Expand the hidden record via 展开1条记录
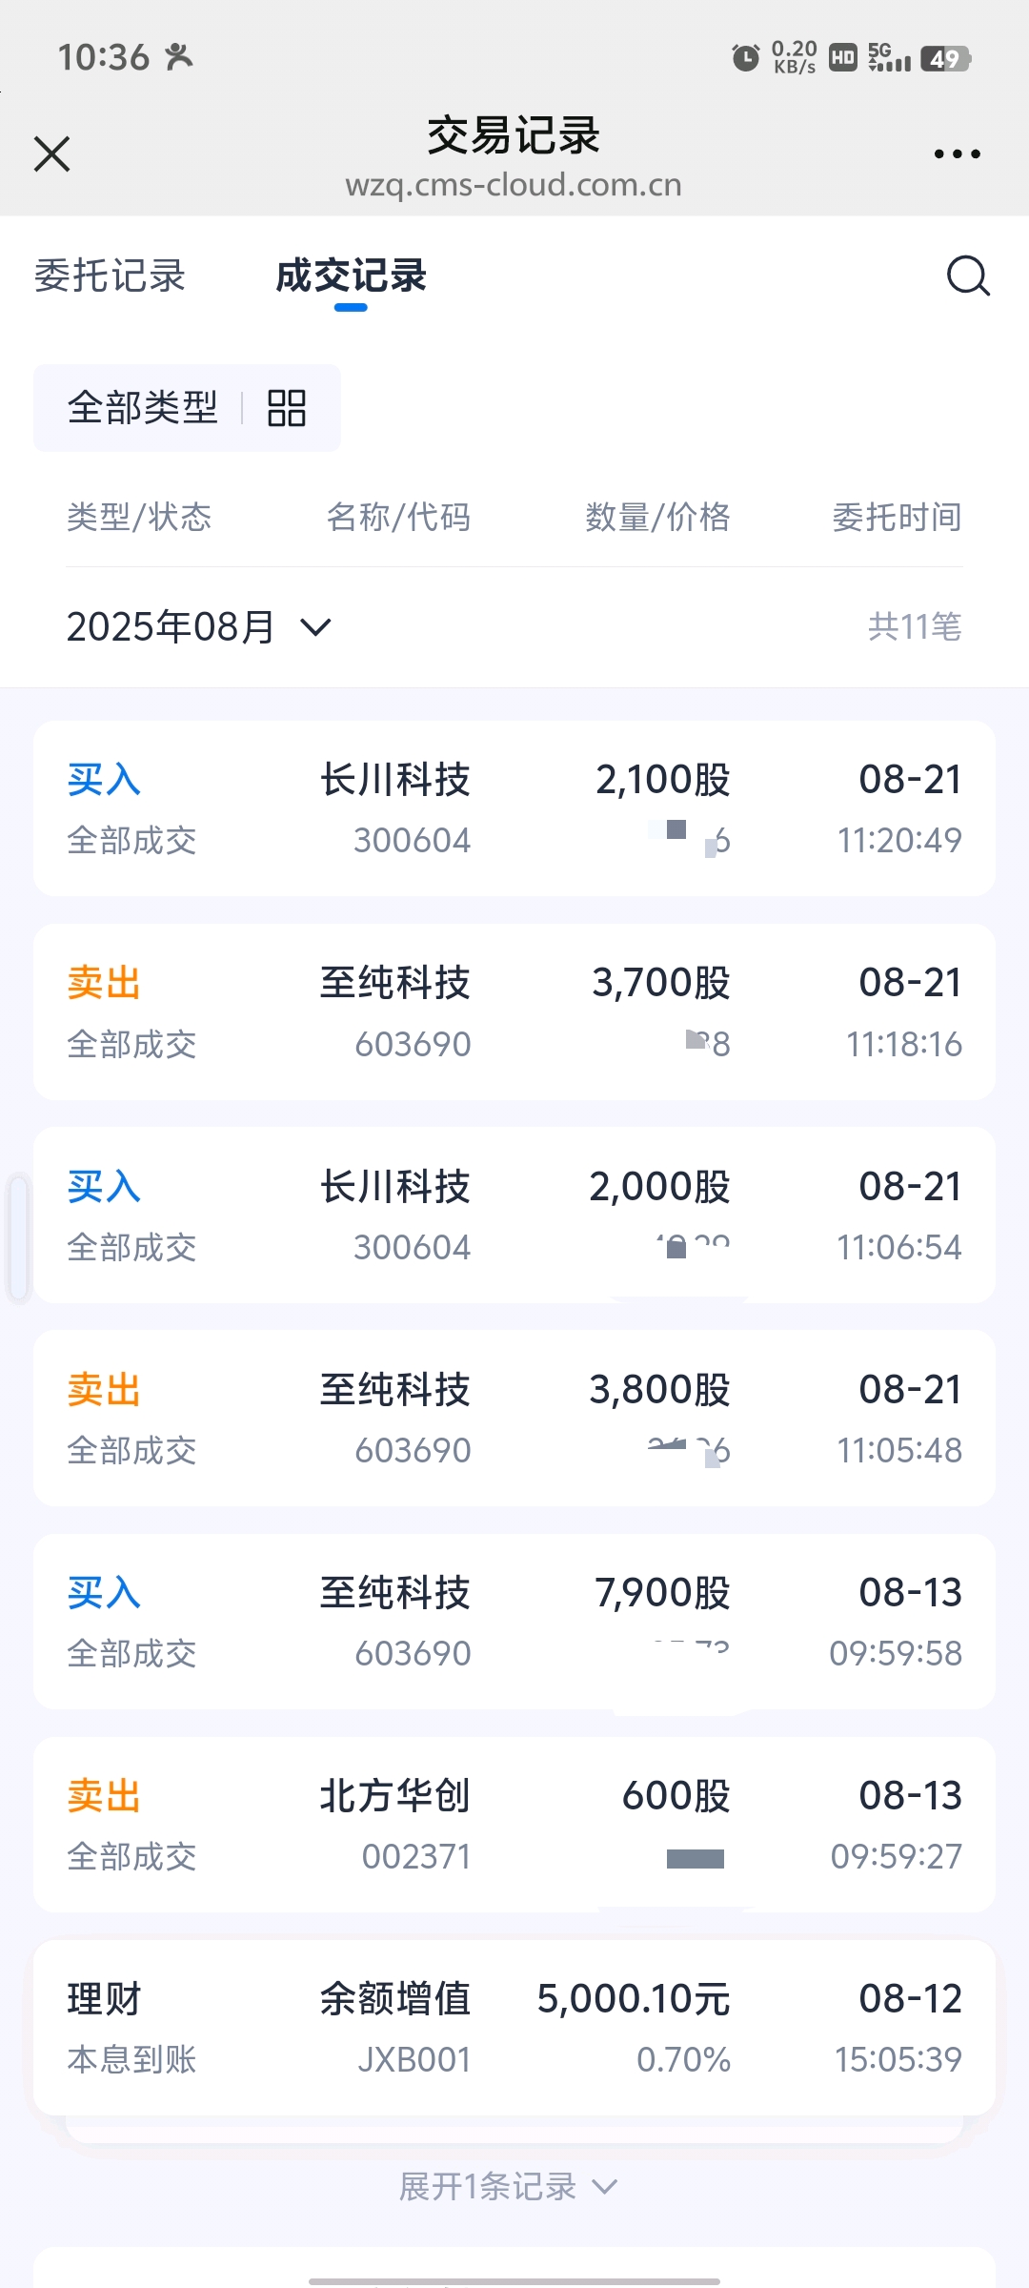Screen dimensions: 1029x2288 tap(509, 2186)
